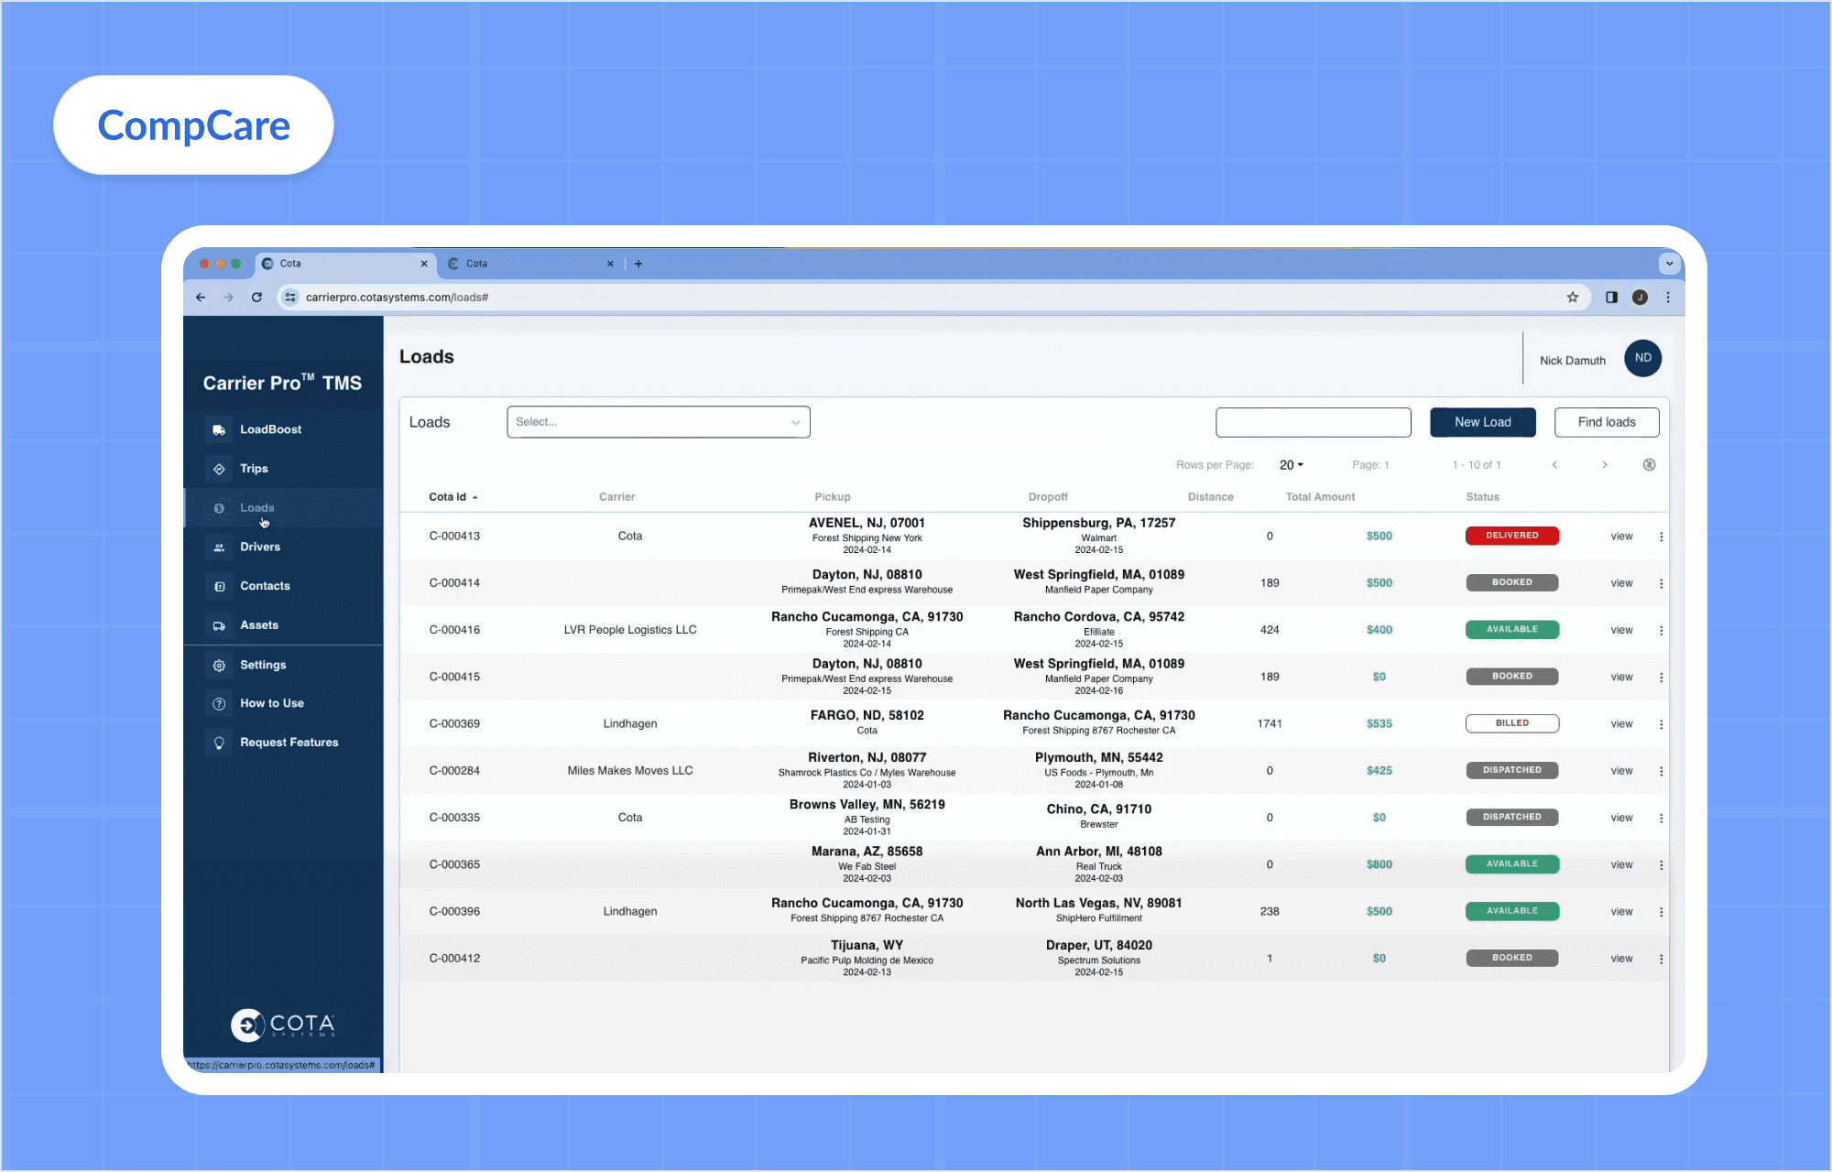Expand Chrome tab search dropdown arrow
Viewport: 1832px width, 1172px height.
point(1669,264)
